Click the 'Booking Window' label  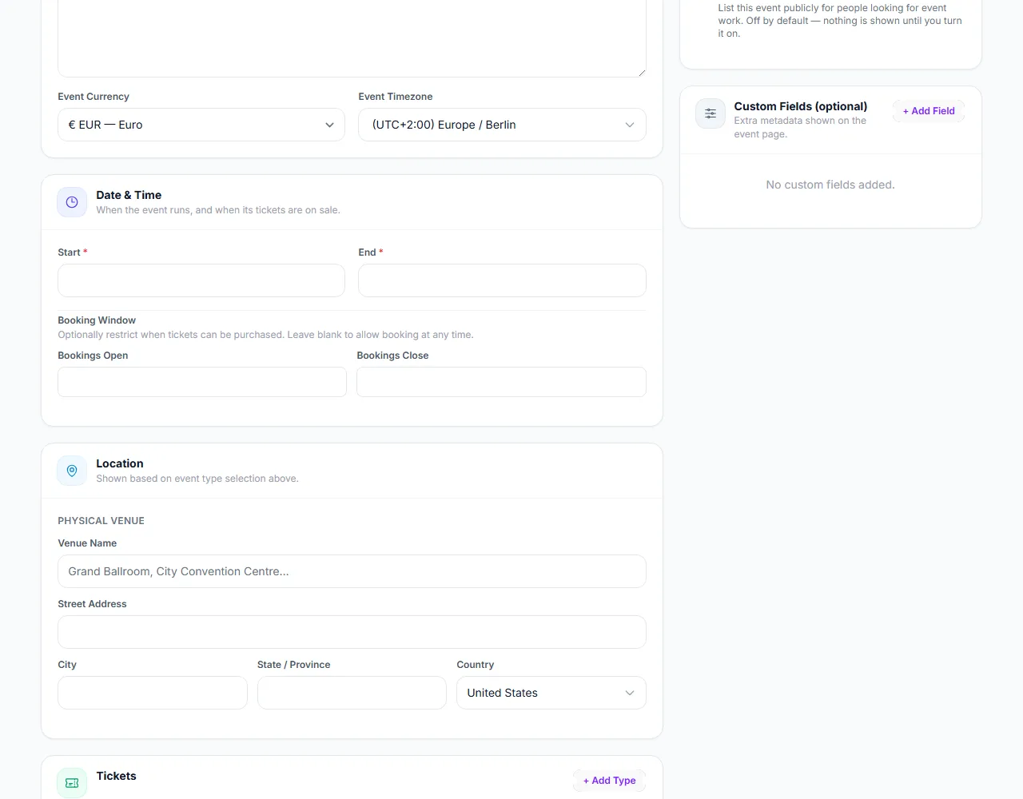click(x=97, y=320)
